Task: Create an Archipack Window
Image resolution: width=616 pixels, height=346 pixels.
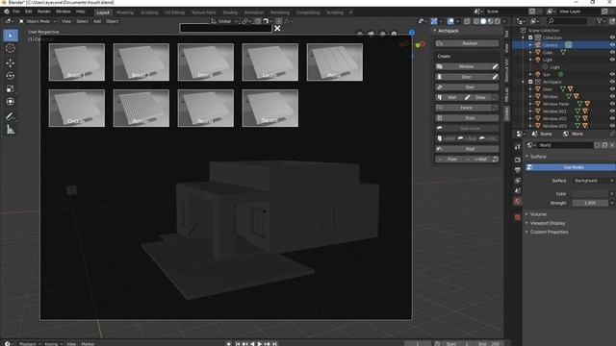Action: point(463,66)
